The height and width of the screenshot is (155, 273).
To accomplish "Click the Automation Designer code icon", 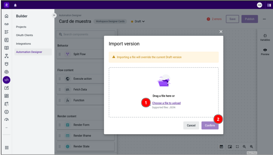I will [6, 80].
